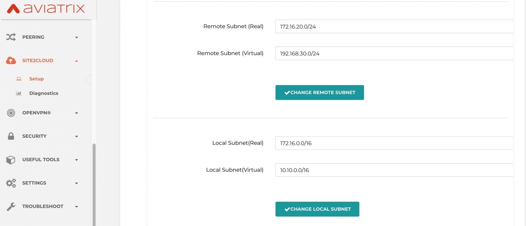Screen dimensions: 526x226
Task: Expand the Peering menu arrow
Action: point(76,37)
